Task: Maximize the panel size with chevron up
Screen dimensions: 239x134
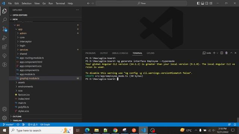Action: tap(231, 53)
